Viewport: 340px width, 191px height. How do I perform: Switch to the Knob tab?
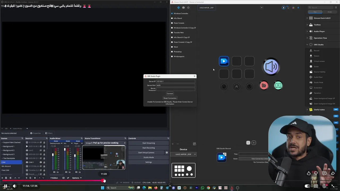point(330,12)
